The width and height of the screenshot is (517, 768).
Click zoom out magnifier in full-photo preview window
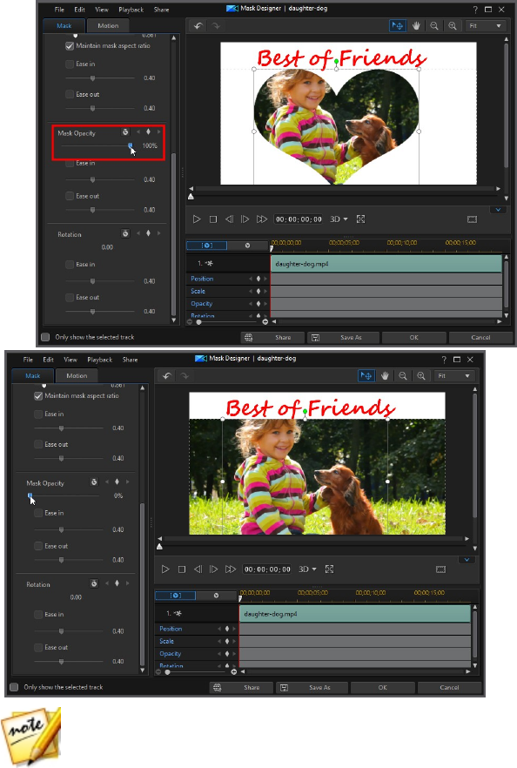(403, 375)
